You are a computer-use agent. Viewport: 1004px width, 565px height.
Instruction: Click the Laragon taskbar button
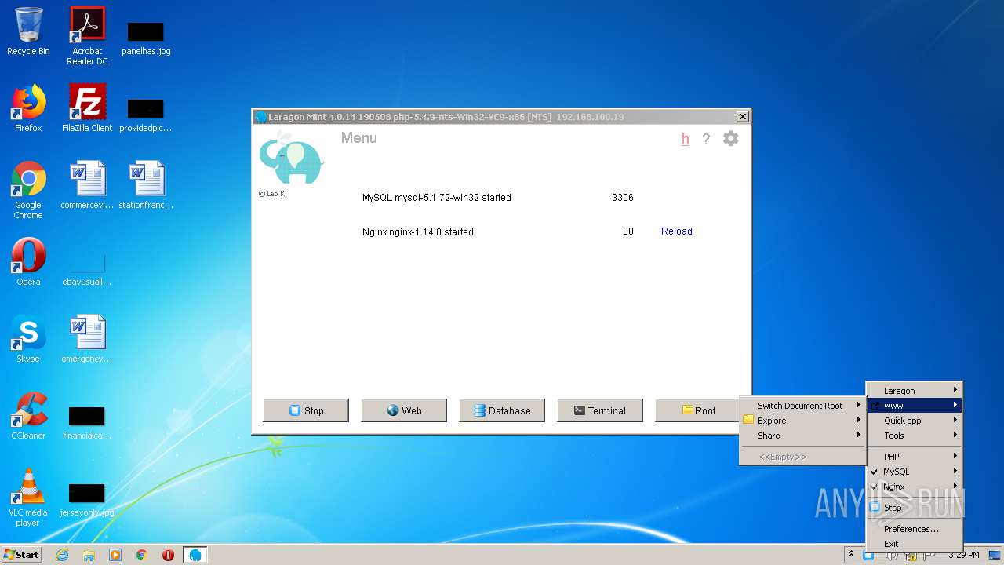(195, 555)
